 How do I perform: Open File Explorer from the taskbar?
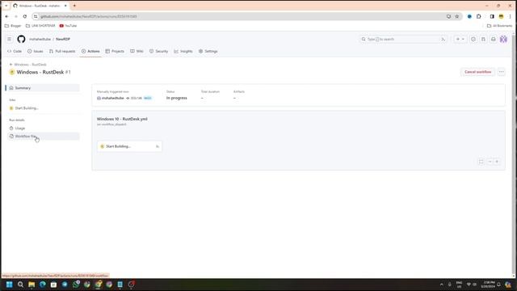tap(32, 285)
